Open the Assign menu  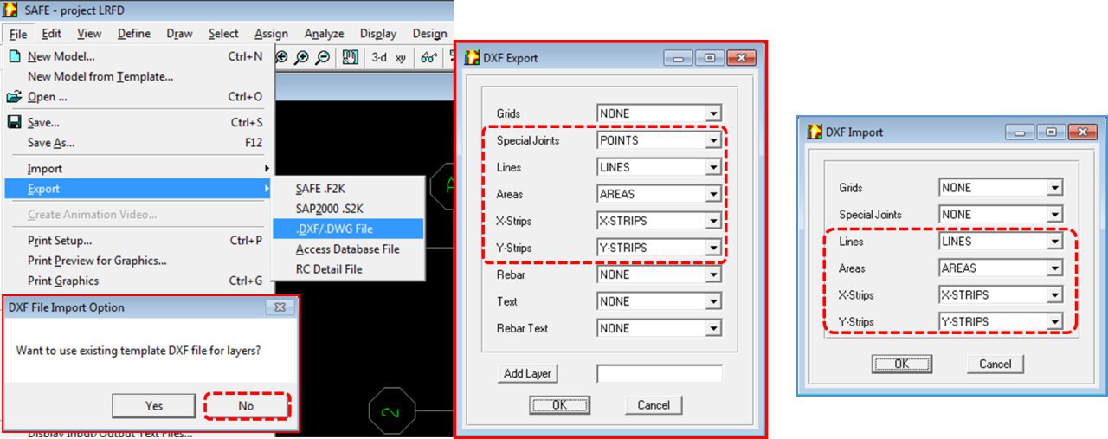pyautogui.click(x=271, y=34)
